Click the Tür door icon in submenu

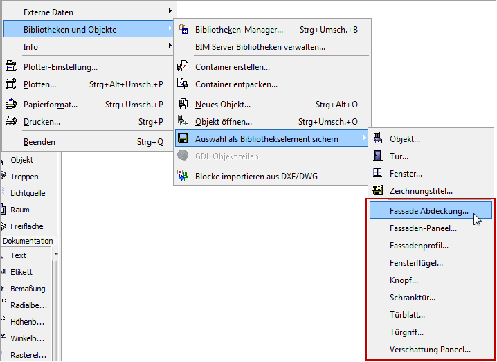pos(378,156)
